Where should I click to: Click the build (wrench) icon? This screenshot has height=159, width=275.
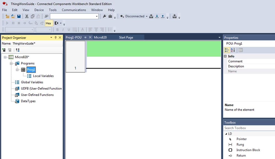tap(104, 16)
